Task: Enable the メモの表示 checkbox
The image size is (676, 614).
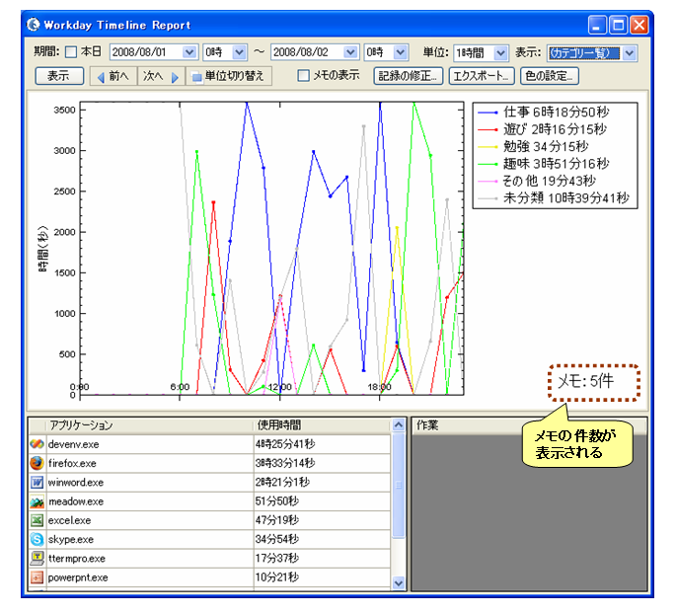Action: (x=304, y=76)
